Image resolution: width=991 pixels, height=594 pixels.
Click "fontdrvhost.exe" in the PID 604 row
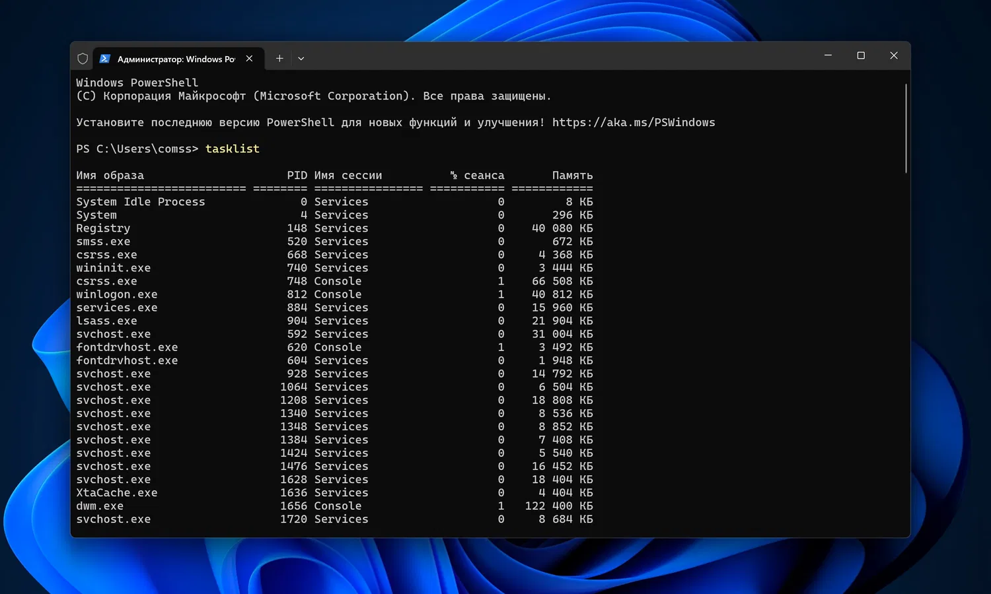pyautogui.click(x=127, y=360)
